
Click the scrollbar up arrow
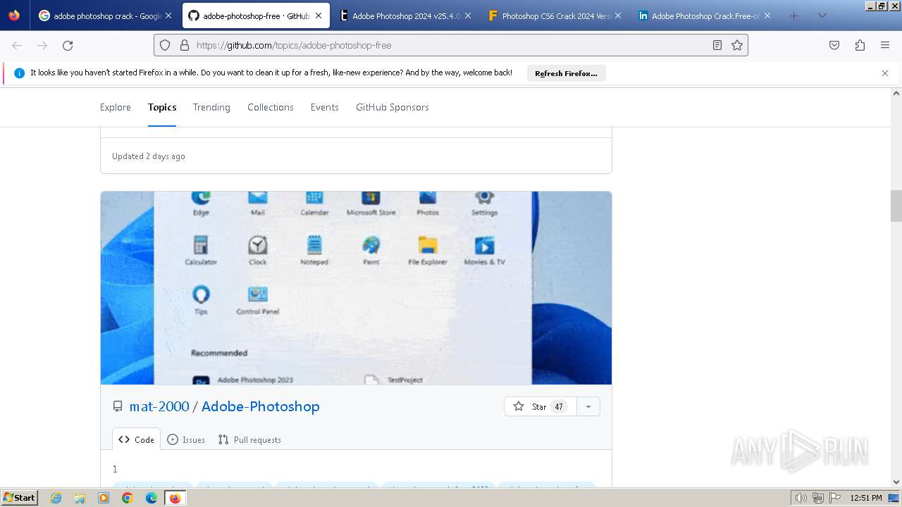coord(896,93)
